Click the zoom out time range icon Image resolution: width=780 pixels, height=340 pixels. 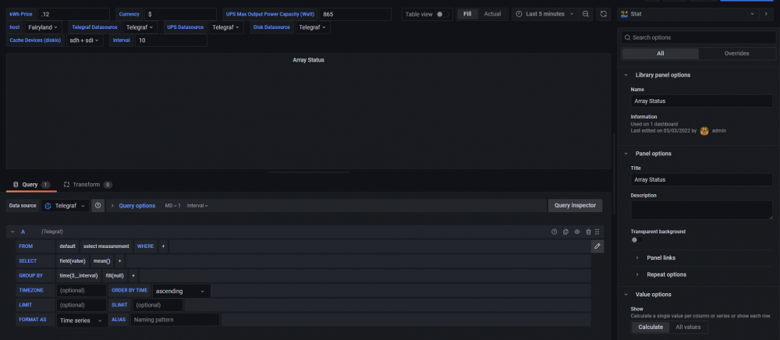tap(586, 14)
